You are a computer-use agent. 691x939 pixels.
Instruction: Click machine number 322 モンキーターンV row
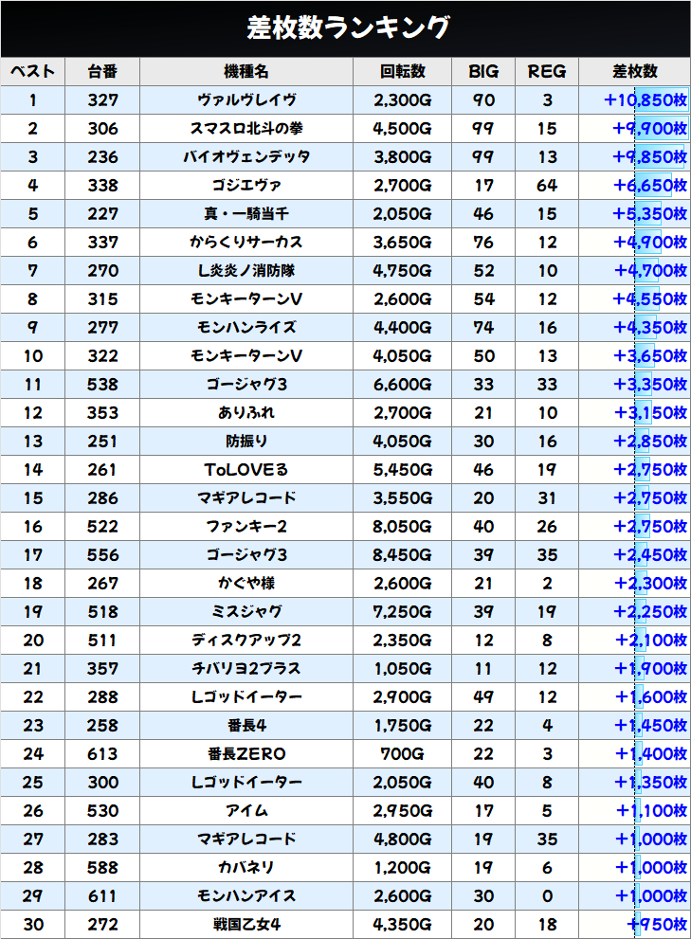(x=102, y=355)
